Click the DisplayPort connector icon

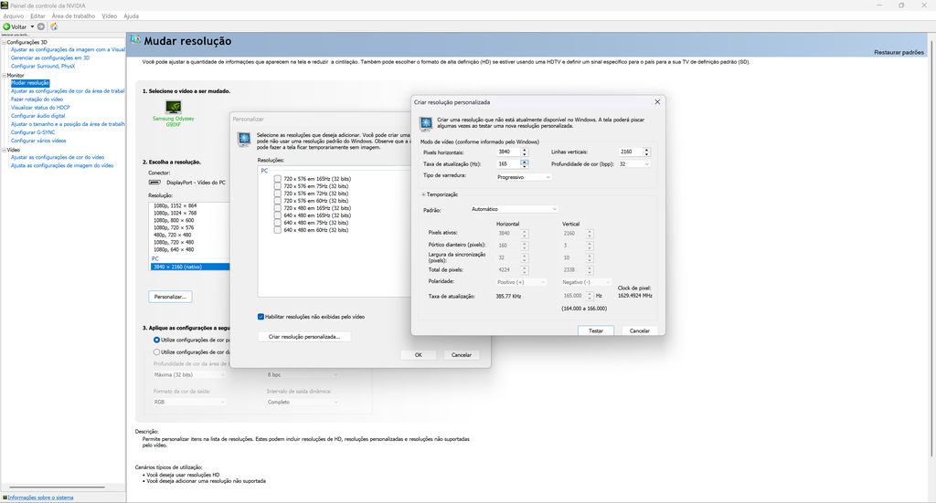pos(154,183)
